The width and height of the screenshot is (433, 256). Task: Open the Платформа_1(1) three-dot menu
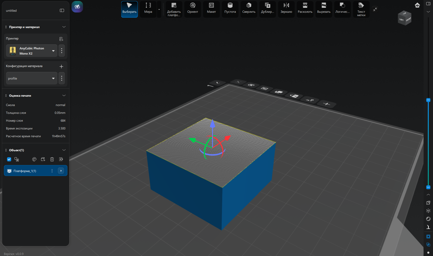(52, 171)
